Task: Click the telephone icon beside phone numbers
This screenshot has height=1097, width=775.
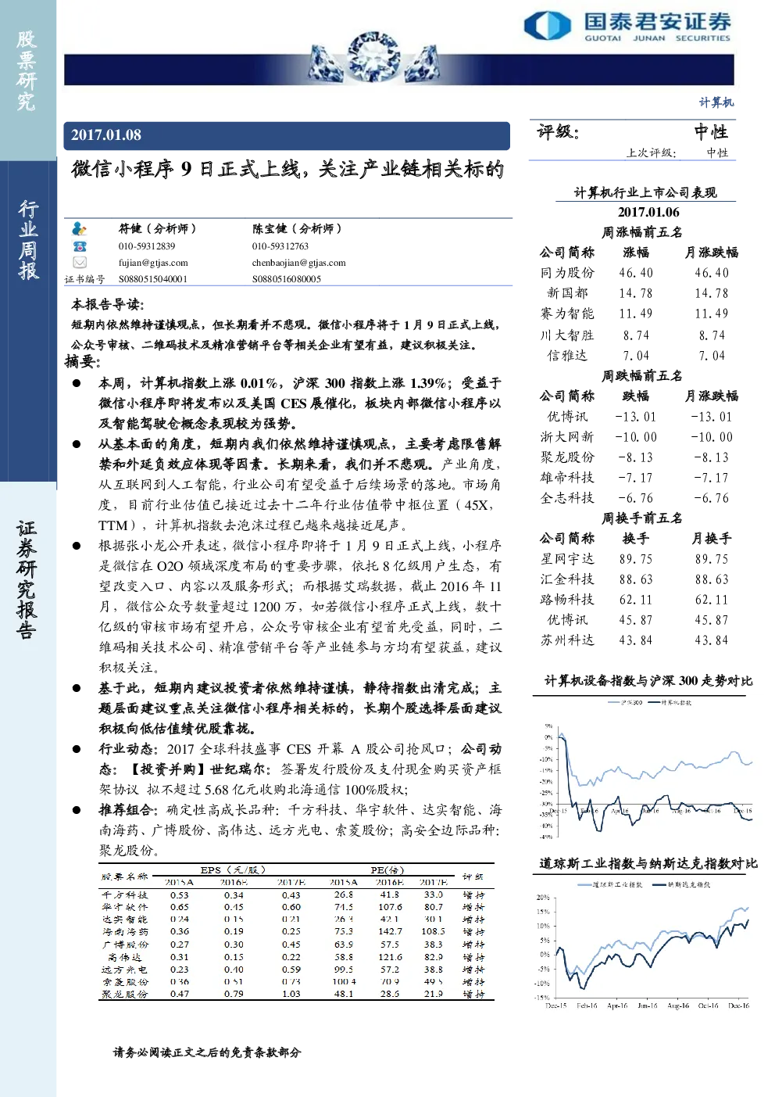Action: click(79, 246)
